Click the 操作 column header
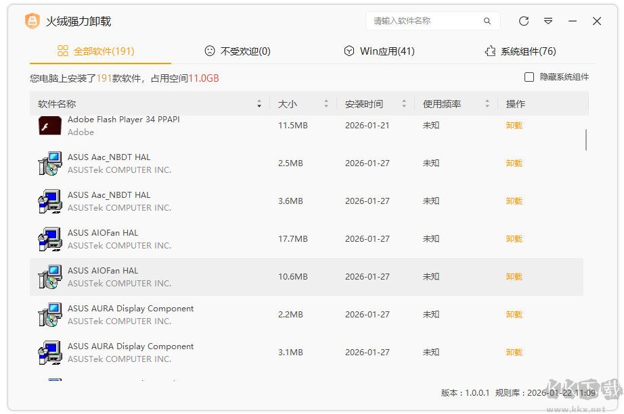 [x=515, y=104]
